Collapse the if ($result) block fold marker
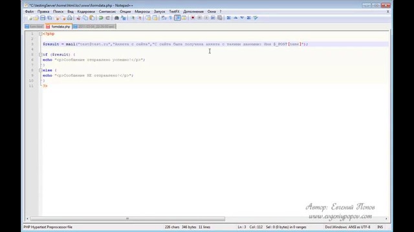 click(40, 55)
